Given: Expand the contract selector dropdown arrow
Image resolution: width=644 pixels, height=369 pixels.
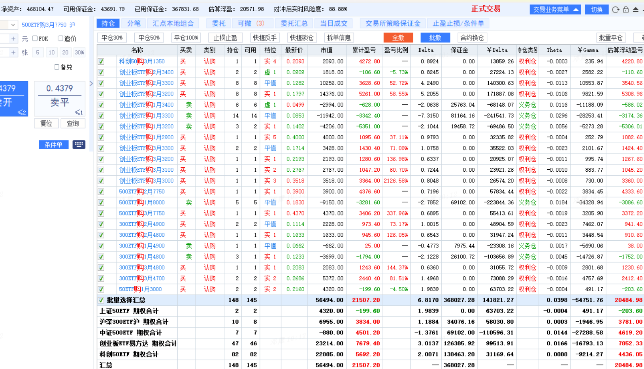Looking at the screenshot, I should tap(13, 25).
